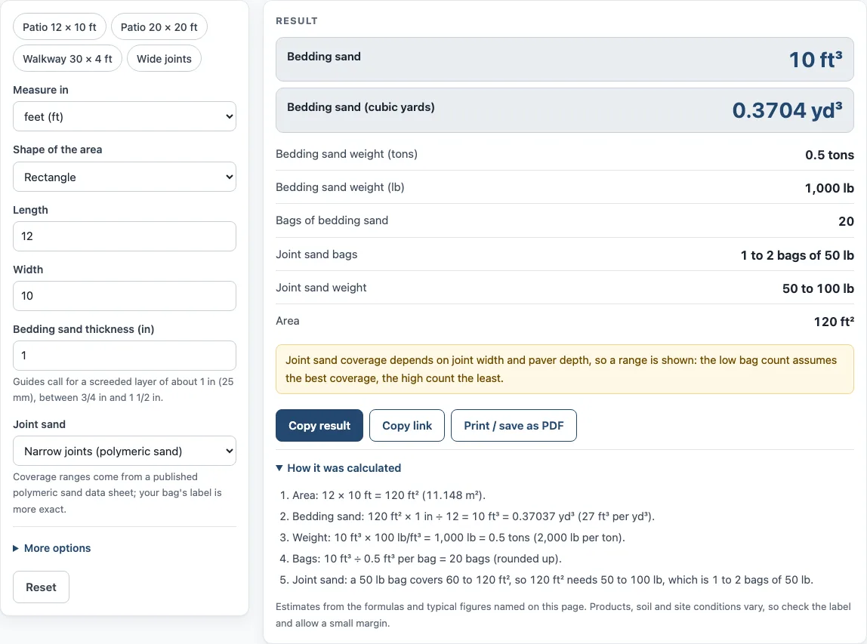Select the '50 to 100 lb' joint sand weight
Viewport: 867px width, 644px height.
click(x=819, y=288)
